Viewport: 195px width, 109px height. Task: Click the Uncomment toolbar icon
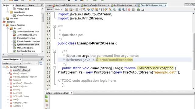(143, 9)
